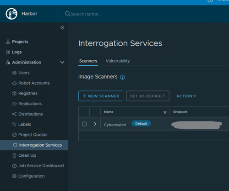Open the Name column filter icon

pyautogui.click(x=165, y=113)
